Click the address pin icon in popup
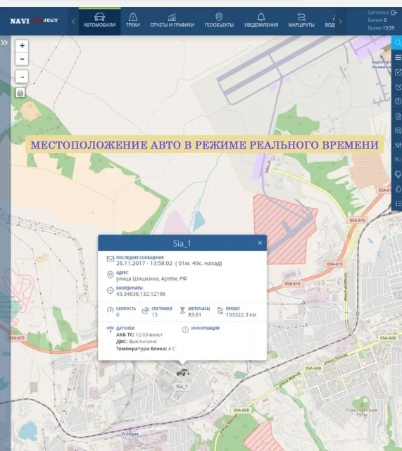The height and width of the screenshot is (451, 402). coord(110,275)
